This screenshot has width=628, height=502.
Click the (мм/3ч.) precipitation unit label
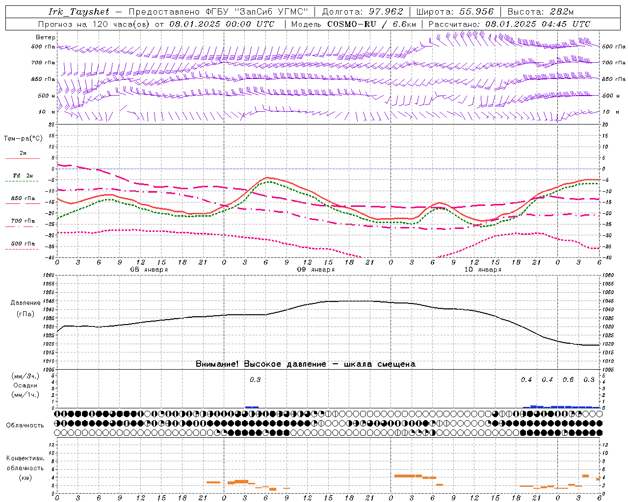tap(26, 376)
